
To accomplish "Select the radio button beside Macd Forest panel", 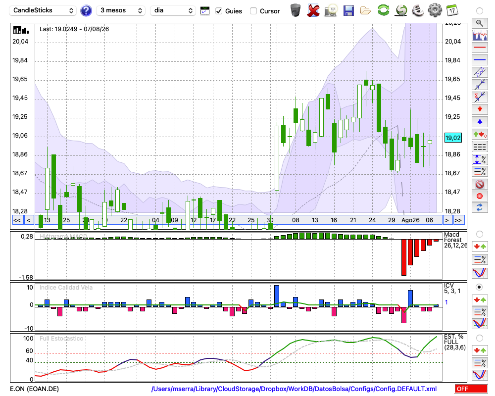I will pos(480,234).
